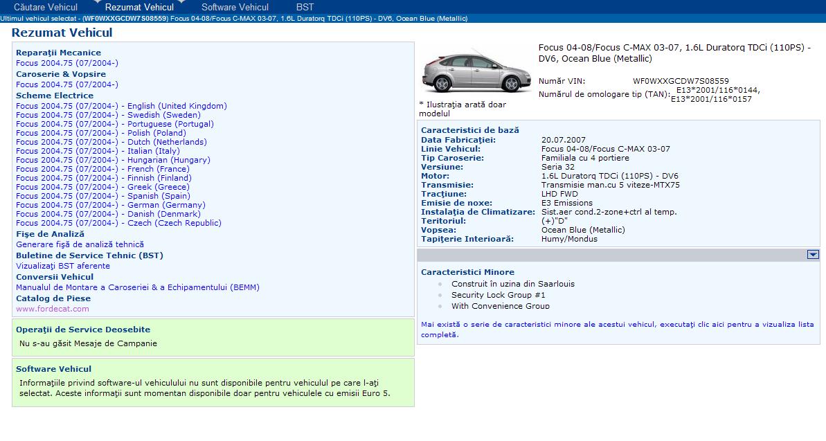This screenshot has height=441, width=826.
Task: Open Vizualizați BST aferente link
Action: [x=63, y=266]
